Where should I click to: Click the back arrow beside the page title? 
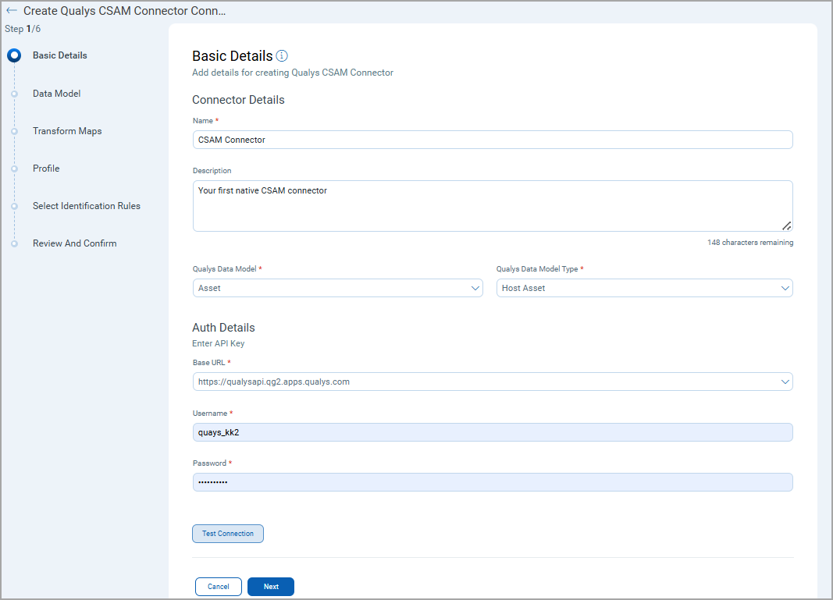(x=12, y=11)
